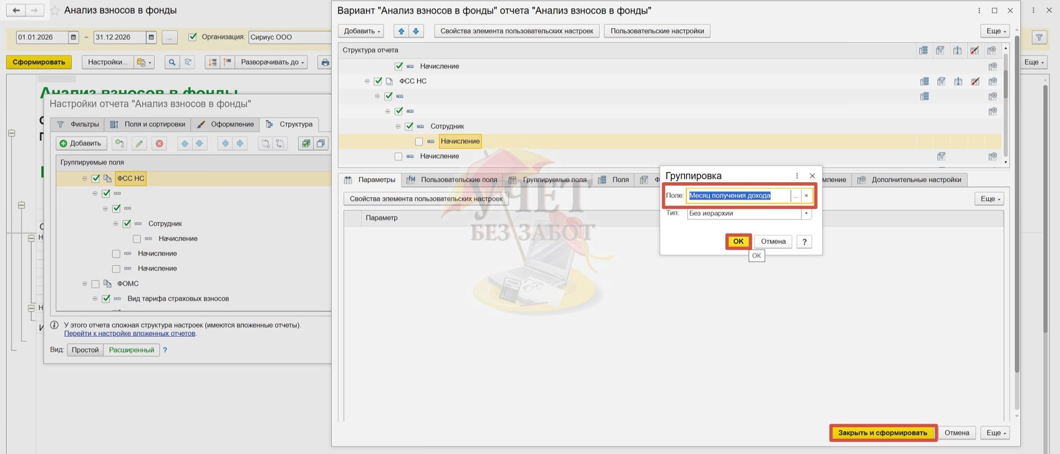This screenshot has height=454, width=1060.
Task: Open Добавить dropdown in variant window
Action: pyautogui.click(x=361, y=31)
